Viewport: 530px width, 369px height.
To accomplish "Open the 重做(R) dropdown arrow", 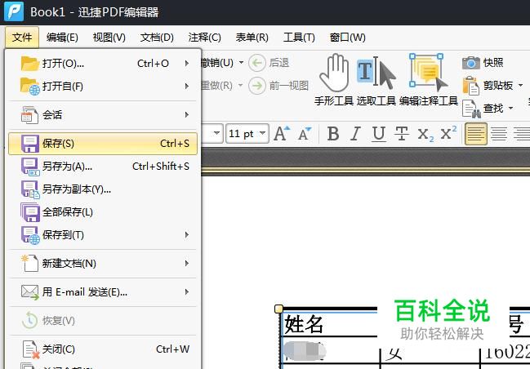I will (240, 85).
